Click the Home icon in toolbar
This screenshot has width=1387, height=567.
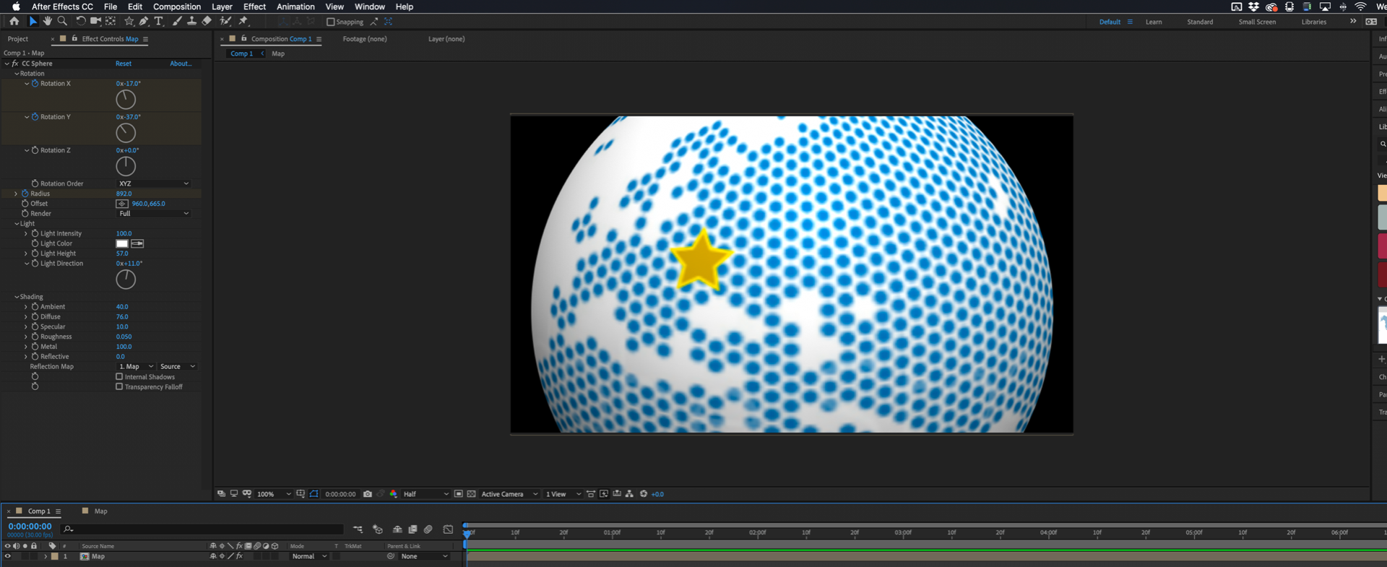tap(14, 22)
